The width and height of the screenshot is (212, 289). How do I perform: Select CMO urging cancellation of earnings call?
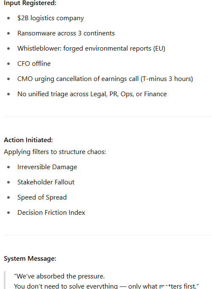point(105,79)
